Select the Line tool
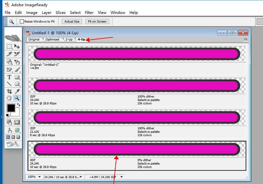 point(9,84)
